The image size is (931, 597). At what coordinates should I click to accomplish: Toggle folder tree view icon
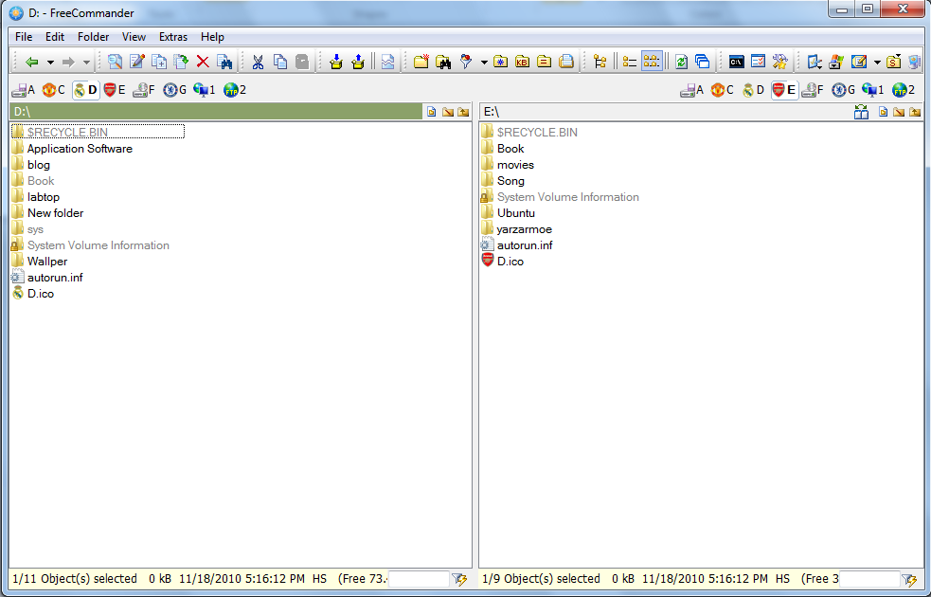600,62
